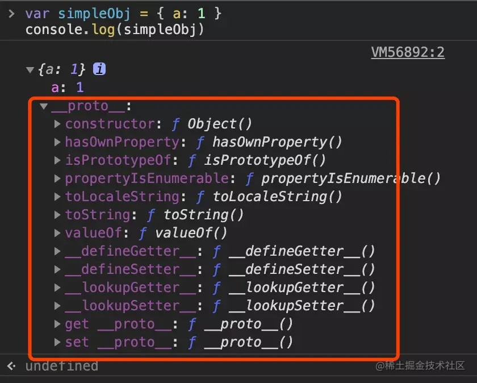The width and height of the screenshot is (477, 383).
Task: Click the 'var simpleObj = { a: 1 }' input line
Action: 124,14
